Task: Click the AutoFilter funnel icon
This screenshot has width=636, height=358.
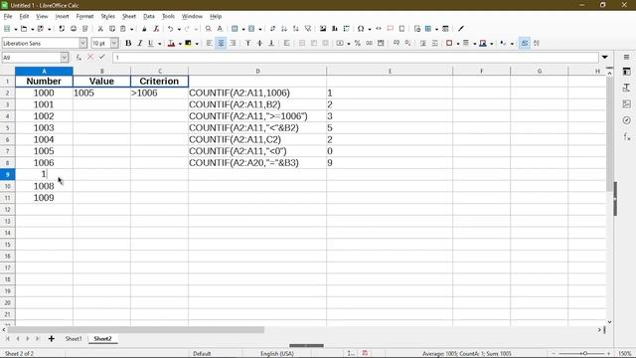Action: coord(308,29)
